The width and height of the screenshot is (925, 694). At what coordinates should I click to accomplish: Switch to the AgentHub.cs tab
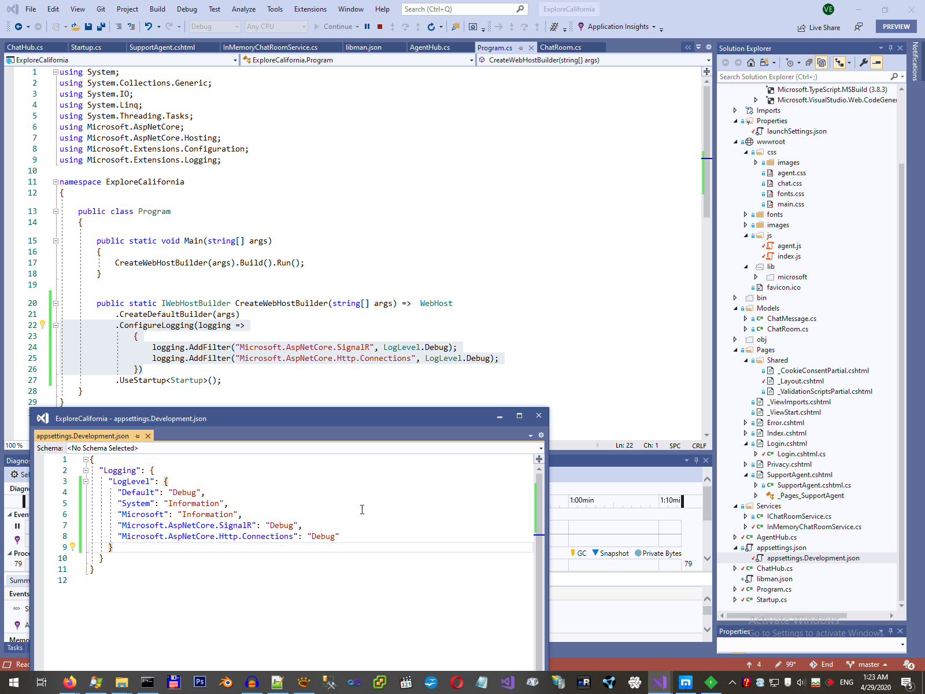coord(430,47)
